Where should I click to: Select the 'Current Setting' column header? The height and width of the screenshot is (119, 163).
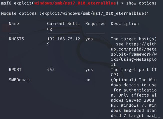63,26
